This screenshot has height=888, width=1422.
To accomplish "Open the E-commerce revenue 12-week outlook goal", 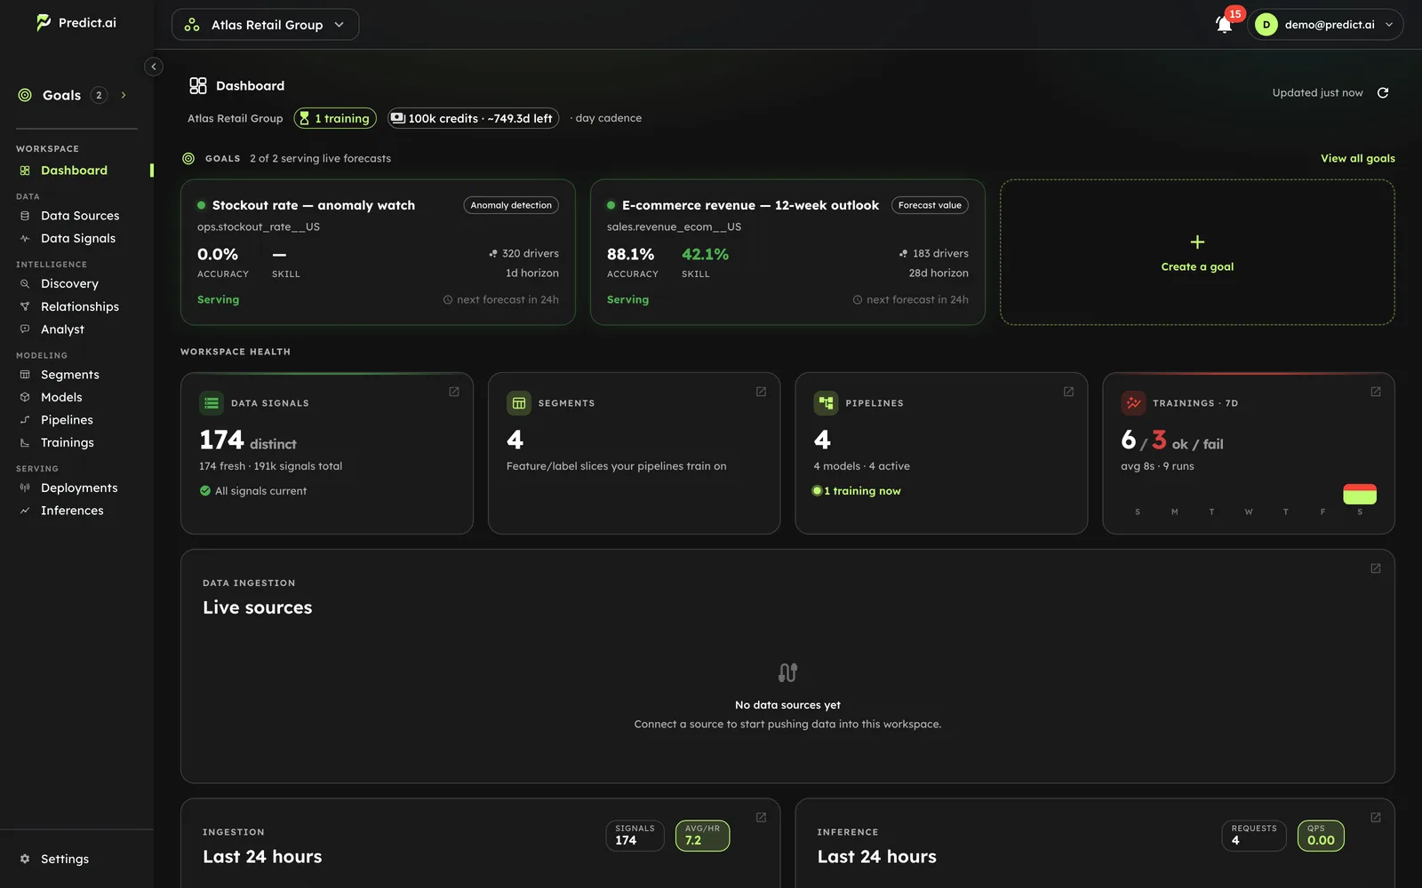I will coord(787,252).
